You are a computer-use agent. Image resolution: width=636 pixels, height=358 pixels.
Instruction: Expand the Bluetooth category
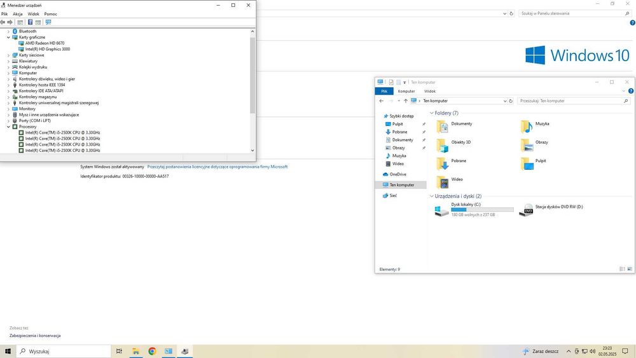click(8, 31)
